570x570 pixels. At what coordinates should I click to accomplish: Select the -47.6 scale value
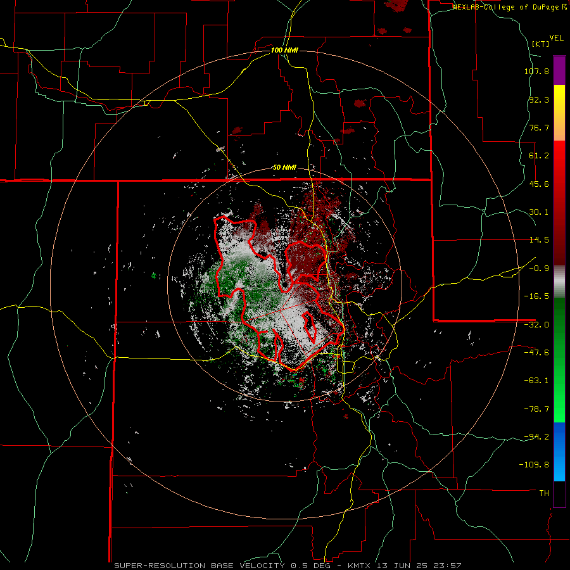[x=536, y=353]
